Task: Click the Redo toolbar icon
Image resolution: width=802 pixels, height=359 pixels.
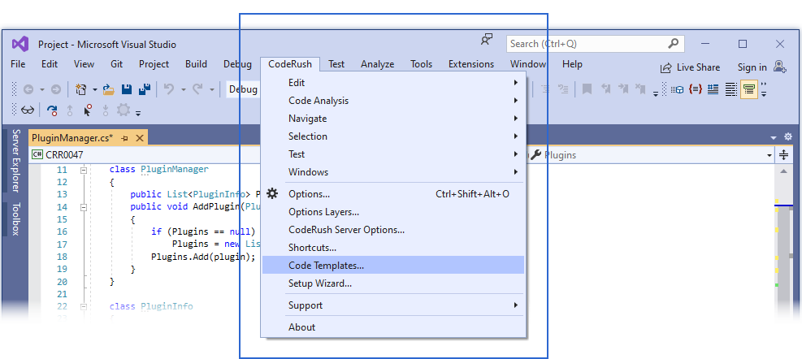Action: click(x=197, y=89)
